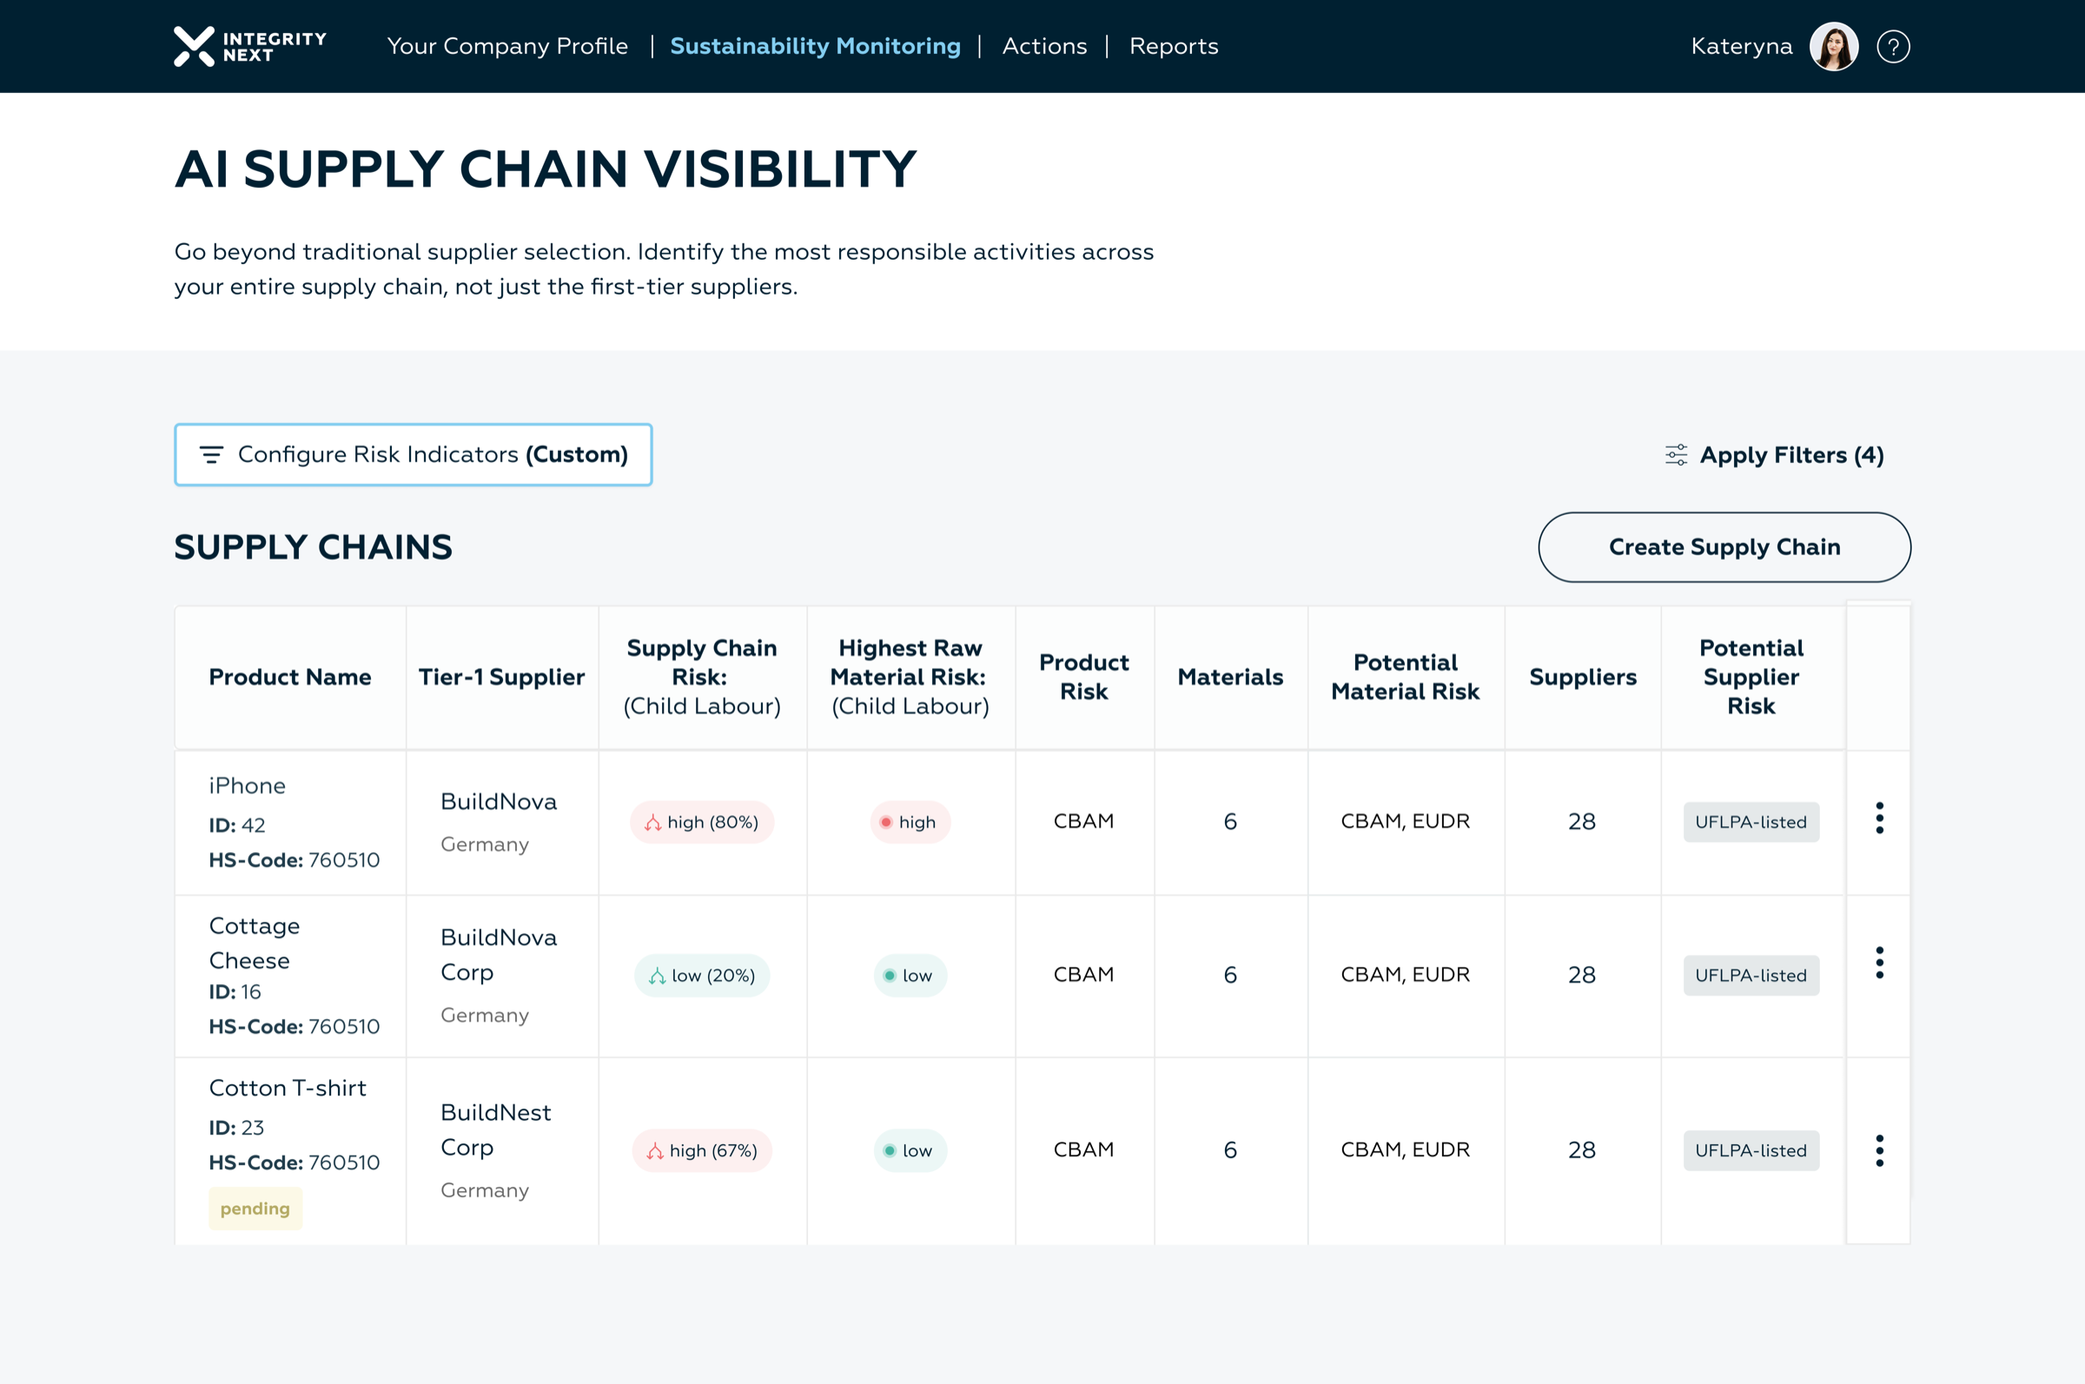Click the IntegrityNext logo
The width and height of the screenshot is (2085, 1384).
(x=249, y=47)
